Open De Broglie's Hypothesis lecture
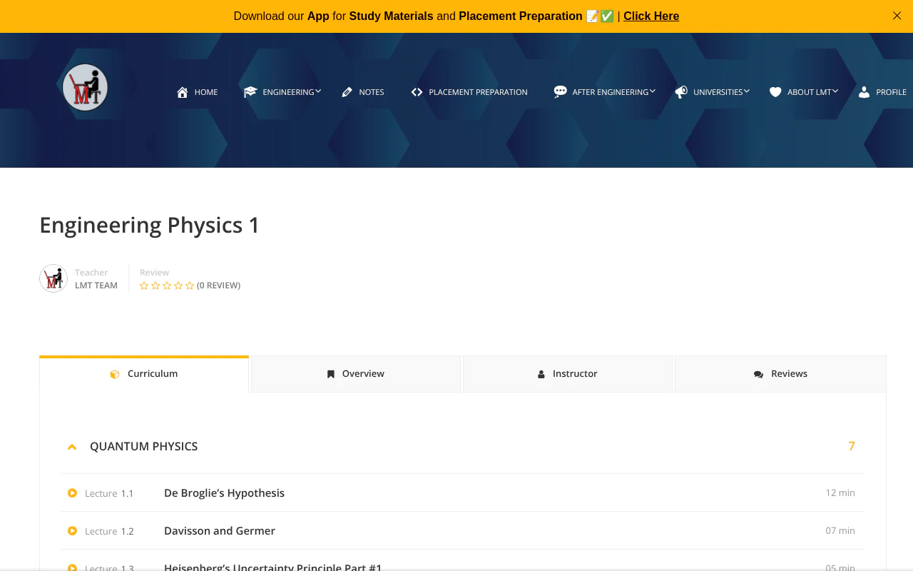The image size is (913, 571). coord(224,493)
